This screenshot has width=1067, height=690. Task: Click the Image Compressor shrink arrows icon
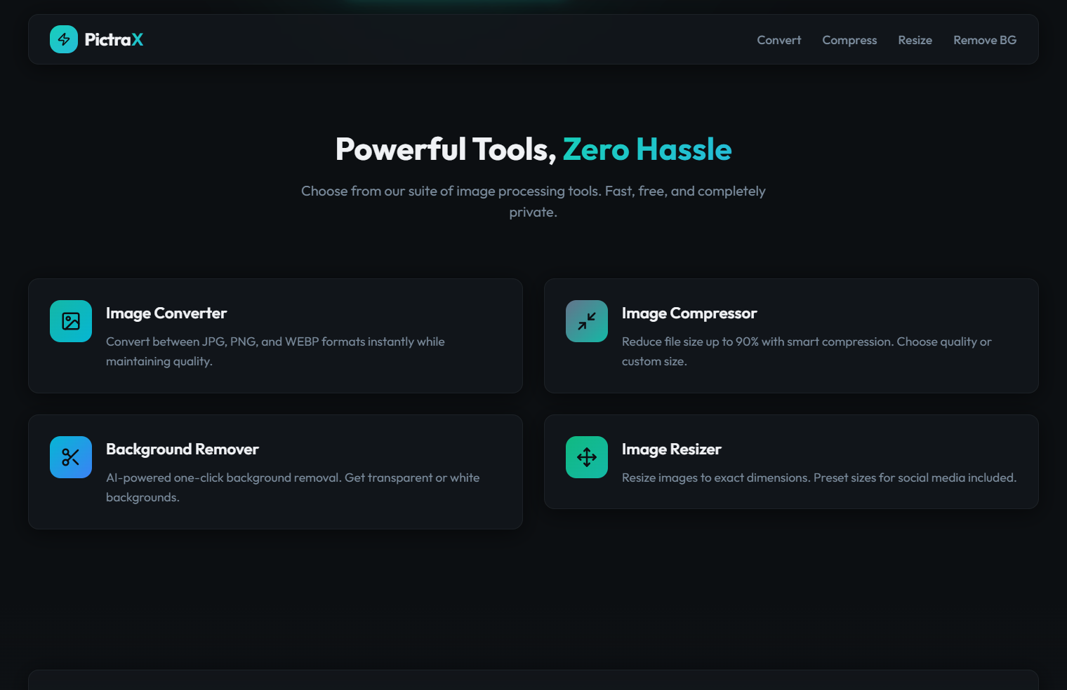587,321
